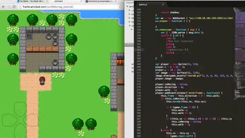Screen dimensions: 245x138
Task: Click the up arrow of on-screen d-pad
Action: click(x=20, y=109)
